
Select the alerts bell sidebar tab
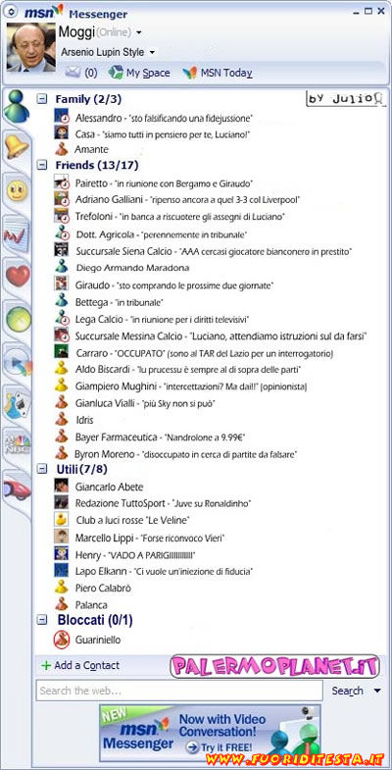click(17, 146)
